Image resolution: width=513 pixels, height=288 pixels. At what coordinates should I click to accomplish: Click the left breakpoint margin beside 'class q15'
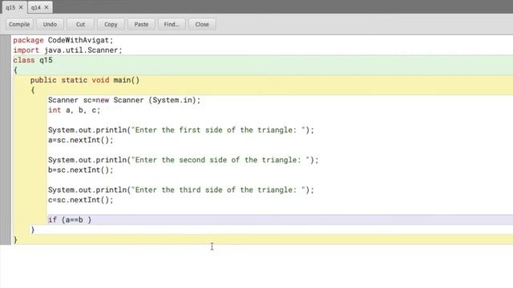(x=6, y=60)
